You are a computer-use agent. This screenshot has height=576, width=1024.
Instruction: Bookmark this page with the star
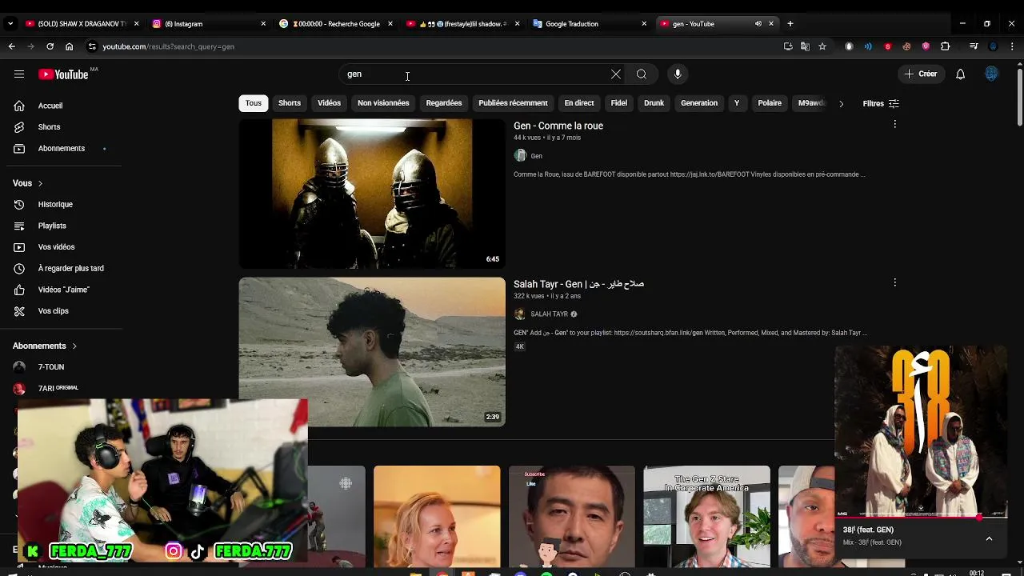pyautogui.click(x=822, y=46)
